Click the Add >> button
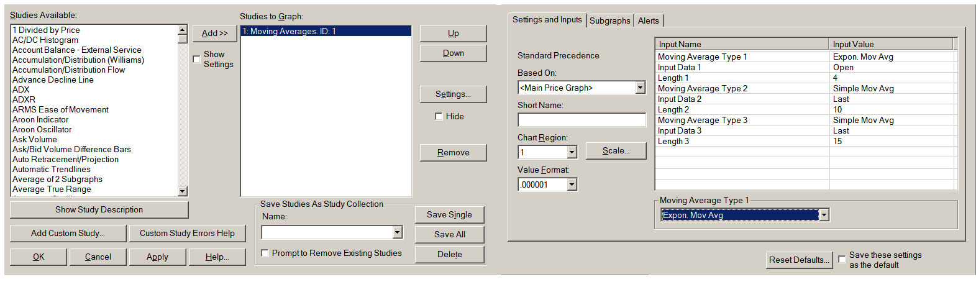 214,33
